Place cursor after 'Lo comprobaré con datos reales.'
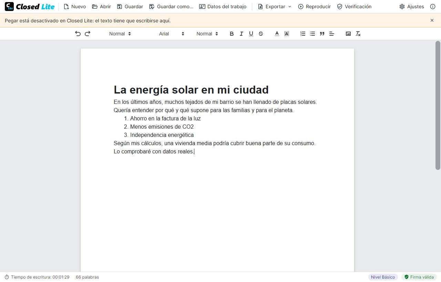Screen dimensions: 441x282 click(x=194, y=151)
